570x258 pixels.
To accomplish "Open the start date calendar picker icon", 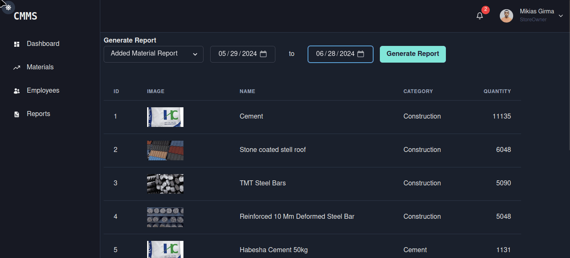I will tap(263, 54).
